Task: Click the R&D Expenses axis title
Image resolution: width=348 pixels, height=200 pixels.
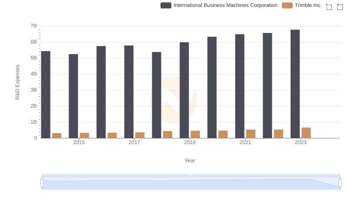Action: pos(17,82)
